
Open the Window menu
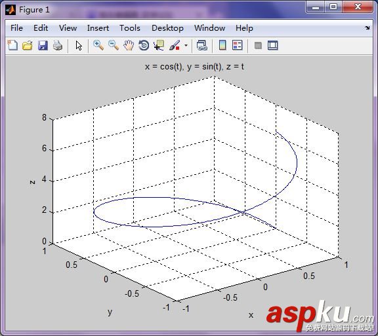click(210, 28)
